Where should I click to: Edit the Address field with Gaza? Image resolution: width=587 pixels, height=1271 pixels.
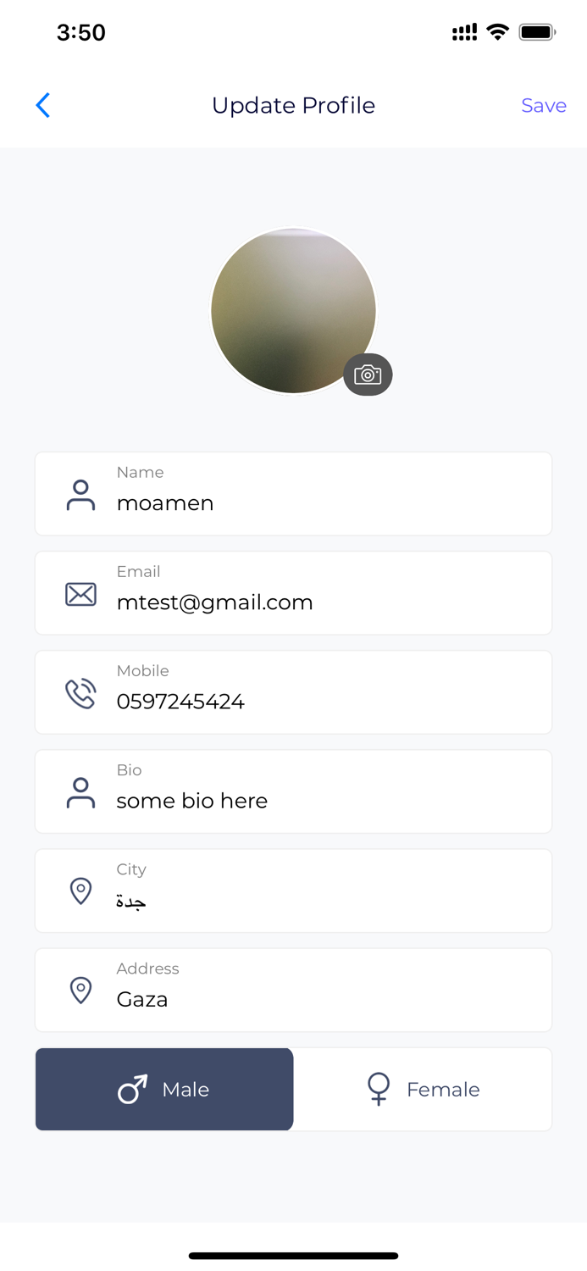[x=293, y=991]
